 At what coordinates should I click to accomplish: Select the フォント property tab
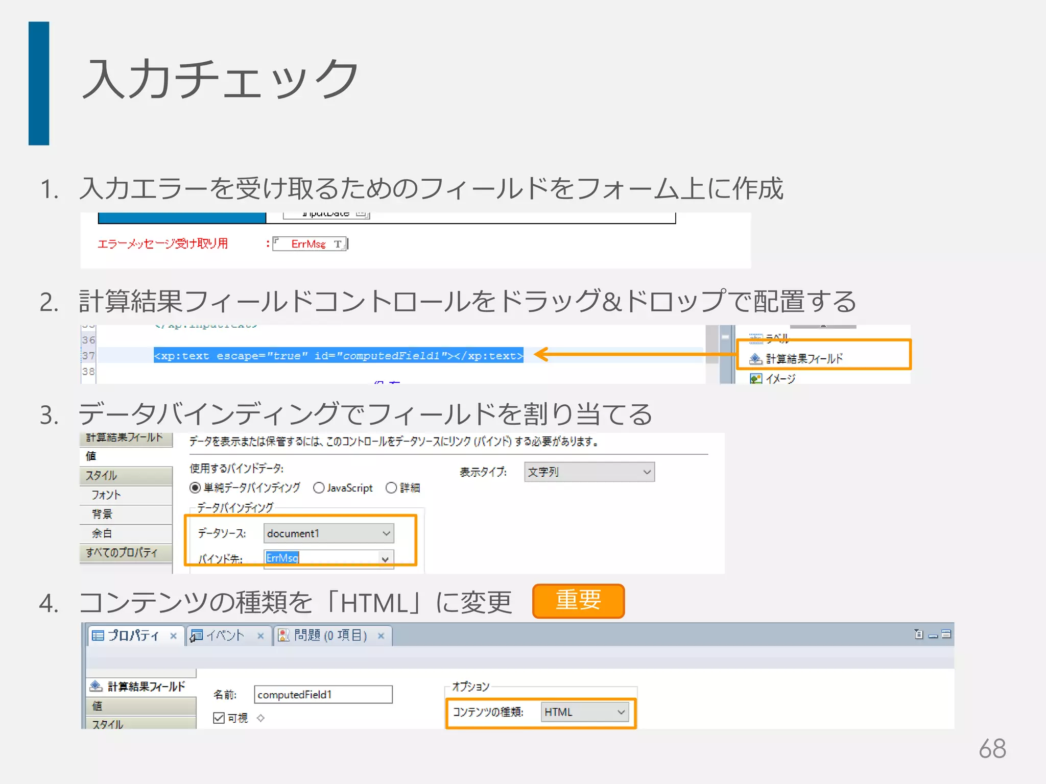(126, 495)
